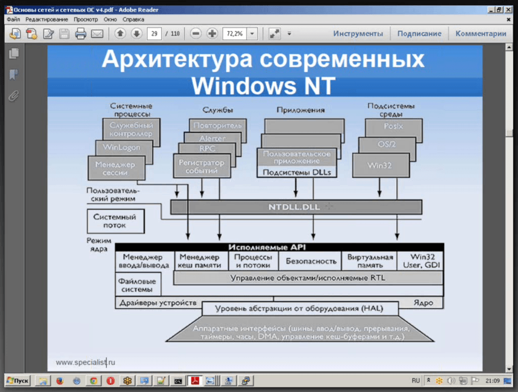Click the NTDLL.DLL box in diagram

[x=296, y=207]
